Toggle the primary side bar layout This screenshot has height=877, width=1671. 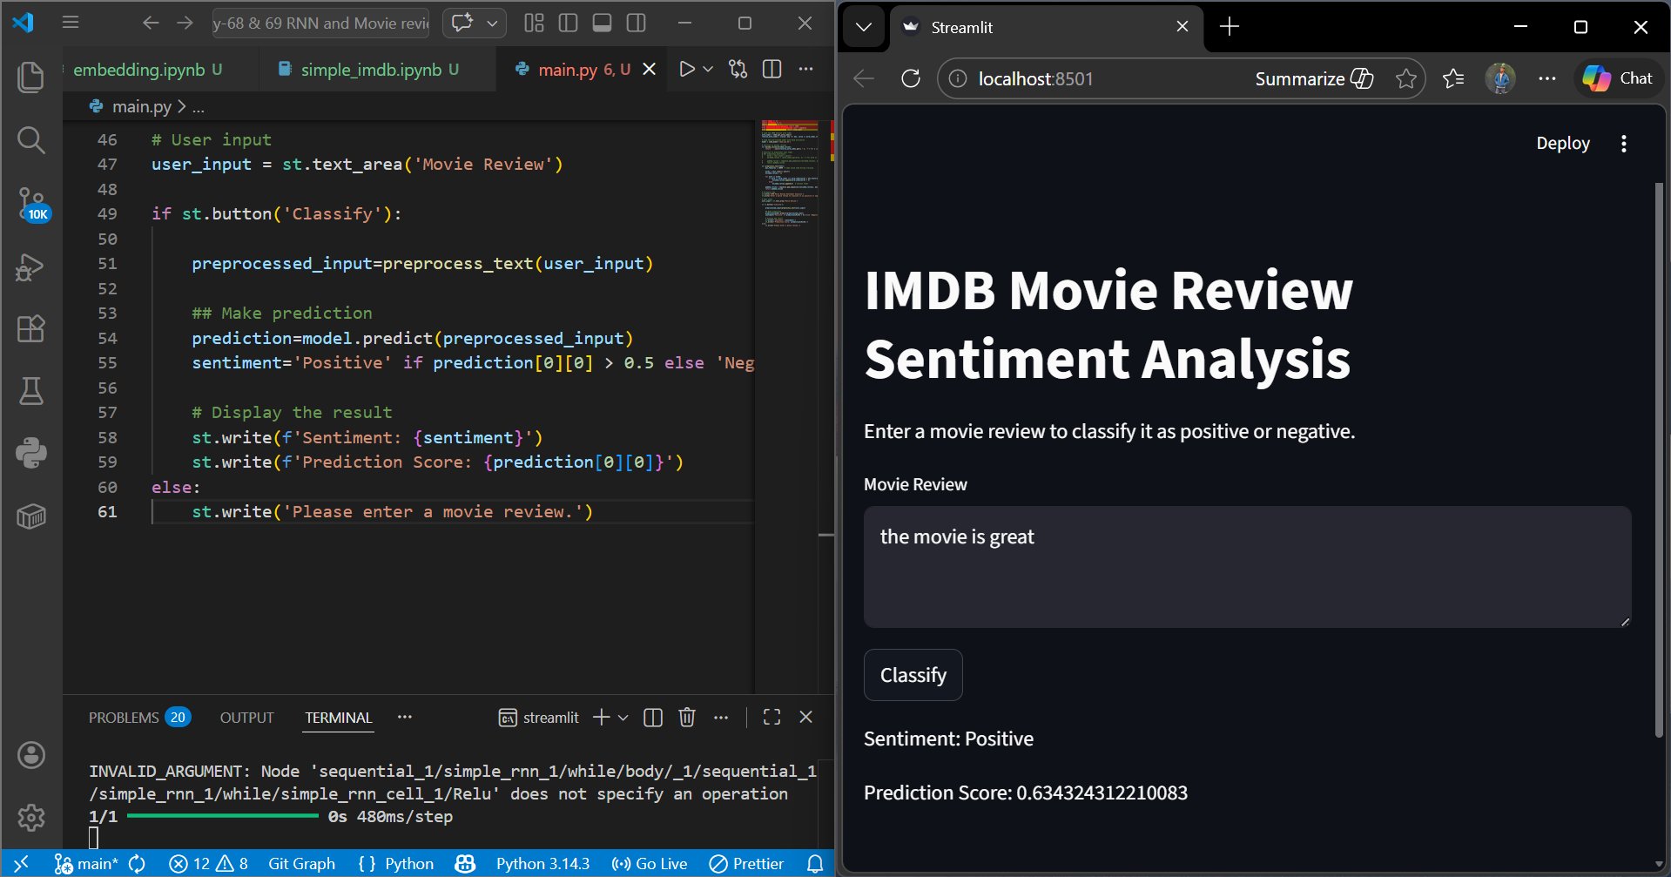568,24
